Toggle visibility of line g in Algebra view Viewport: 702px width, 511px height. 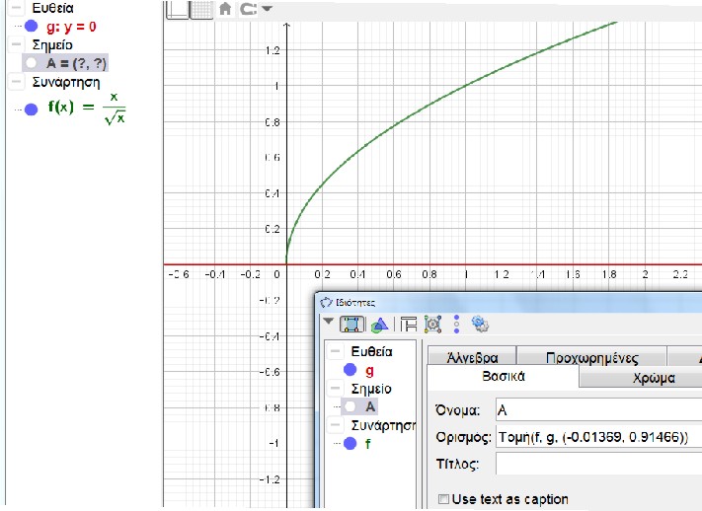(x=31, y=27)
